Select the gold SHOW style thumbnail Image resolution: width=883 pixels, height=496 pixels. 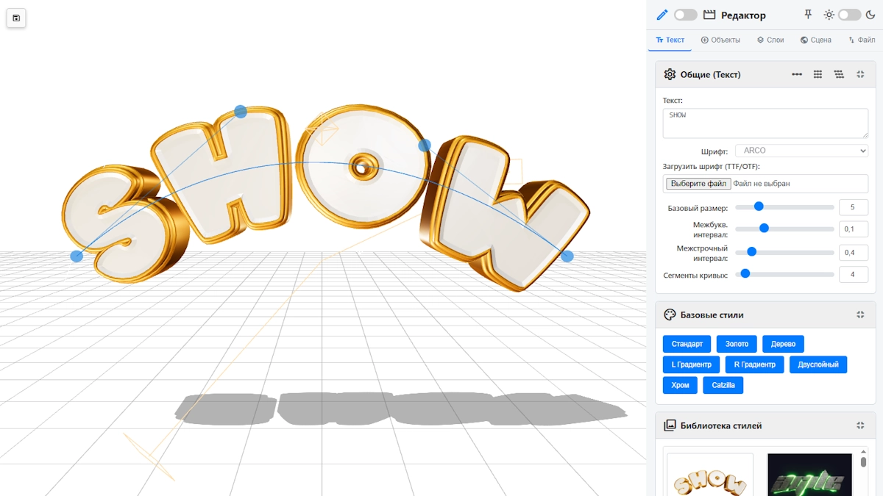(710, 475)
